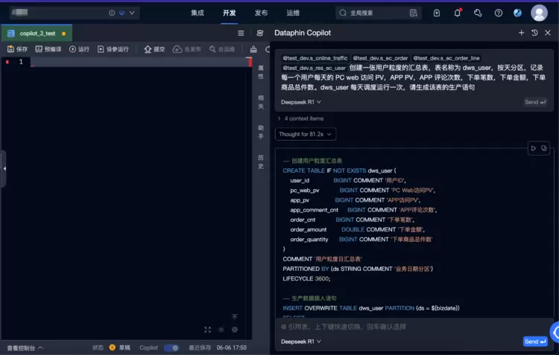559x355 pixels.
Task: Open the project selector dropdown
Action: pyautogui.click(x=133, y=13)
